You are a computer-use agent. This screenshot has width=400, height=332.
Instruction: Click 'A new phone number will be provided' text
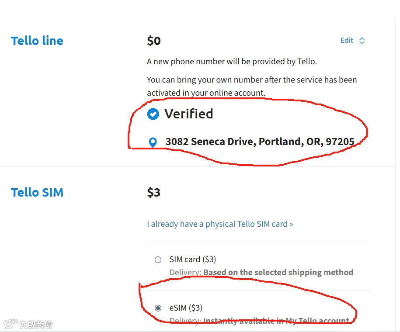[232, 62]
